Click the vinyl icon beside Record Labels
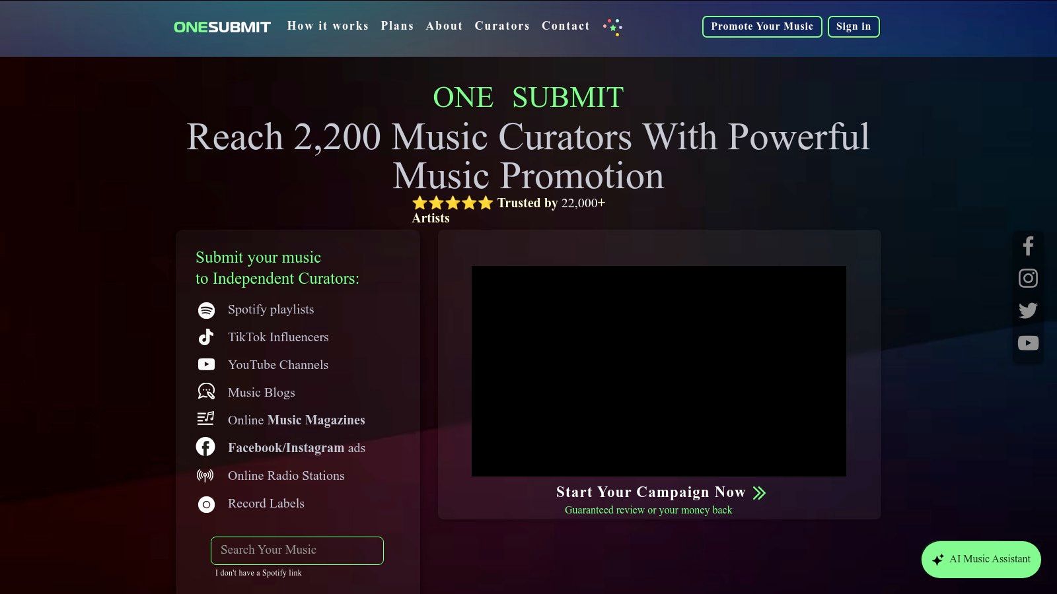The height and width of the screenshot is (594, 1057). pos(206,505)
